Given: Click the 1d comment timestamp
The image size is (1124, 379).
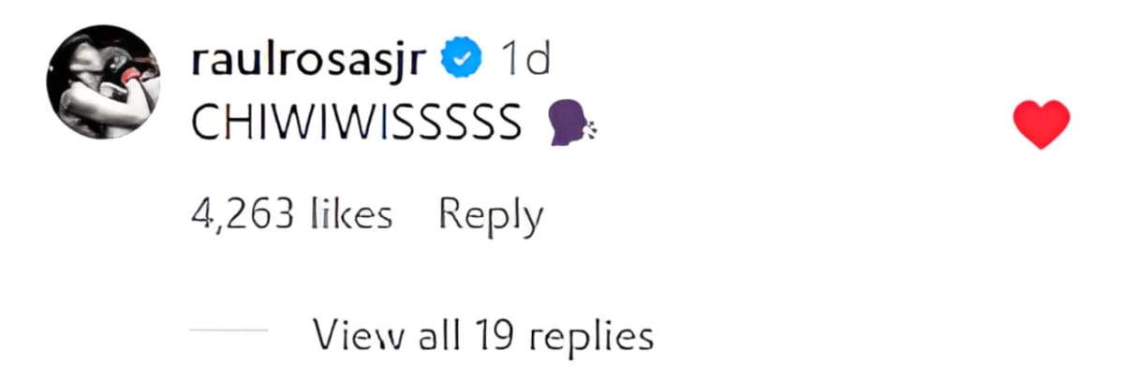Looking at the screenshot, I should pos(525,61).
